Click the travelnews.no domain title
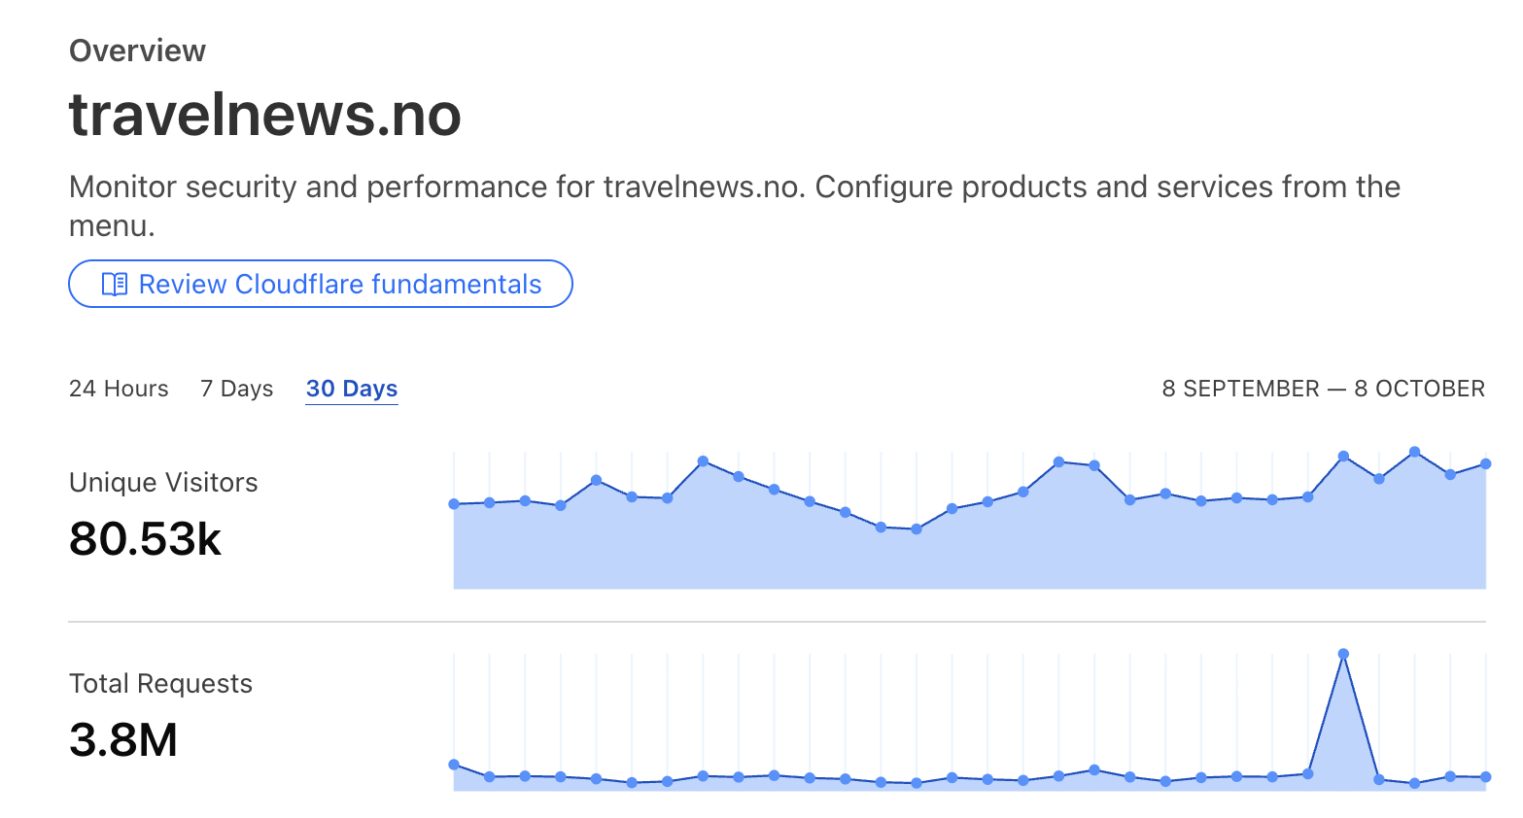Screen dimensions: 1523x818 point(264,115)
